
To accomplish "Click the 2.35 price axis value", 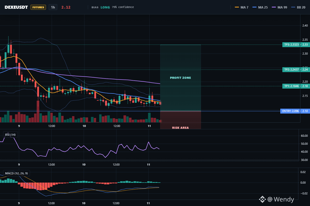I will point(305,40).
